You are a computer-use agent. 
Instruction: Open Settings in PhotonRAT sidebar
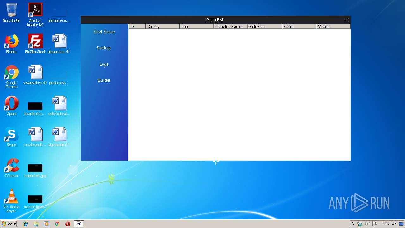point(104,48)
